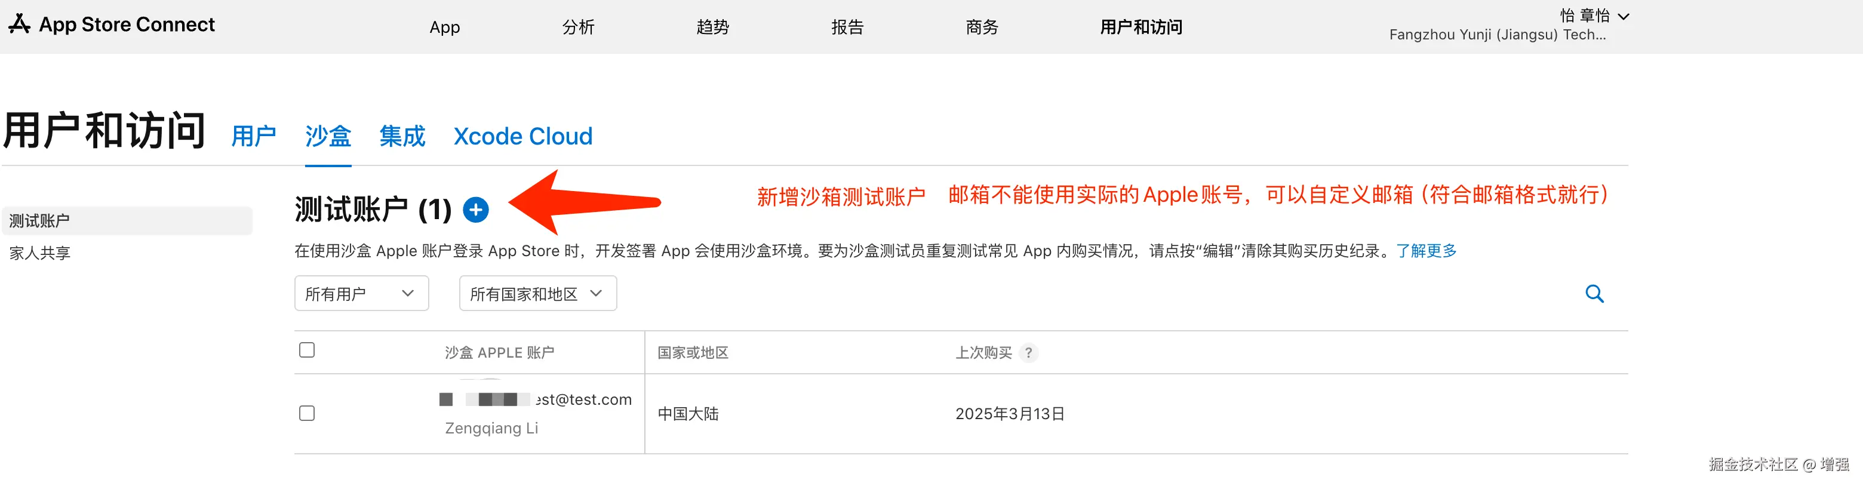Viewport: 1863px width, 486px height.
Task: Click the Fangzhou Yunji (Jiangsu) Tech... team name
Action: tap(1497, 35)
